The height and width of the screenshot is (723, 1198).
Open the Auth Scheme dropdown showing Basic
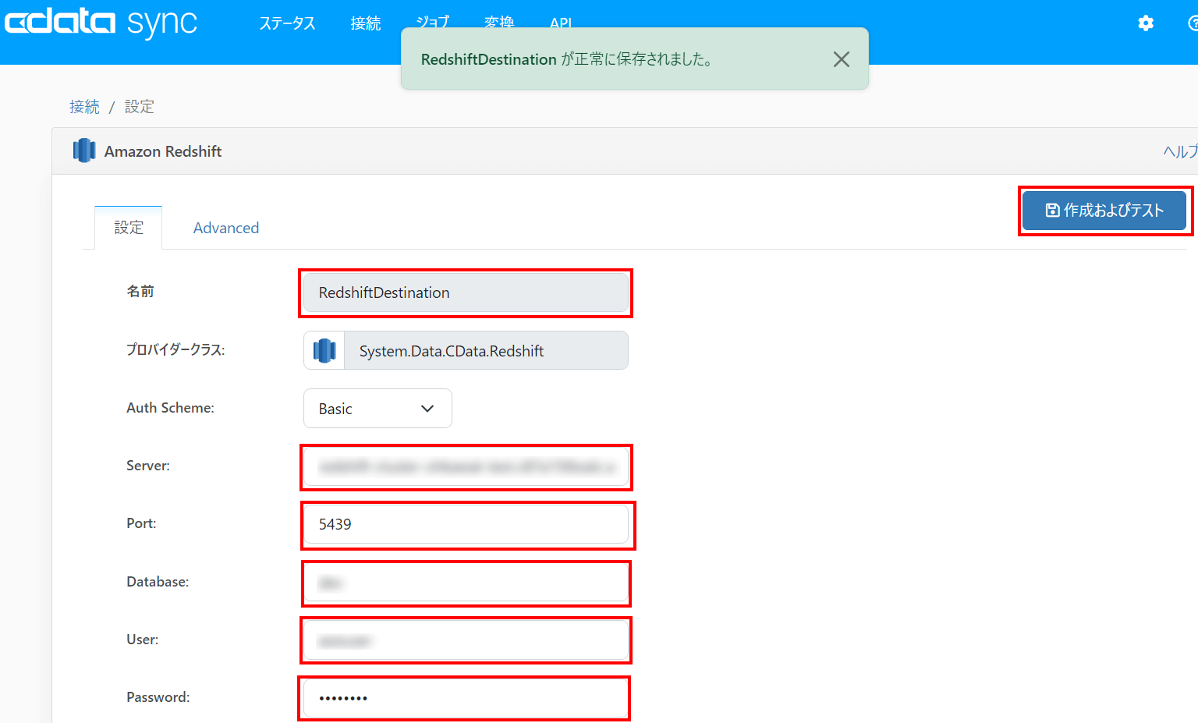click(377, 408)
